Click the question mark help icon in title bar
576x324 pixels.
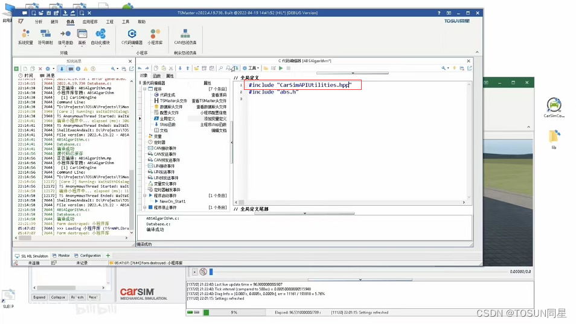(439, 13)
